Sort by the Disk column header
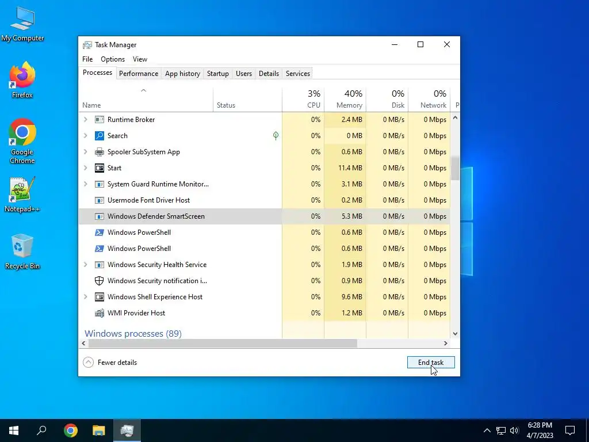The height and width of the screenshot is (442, 589). [x=387, y=100]
